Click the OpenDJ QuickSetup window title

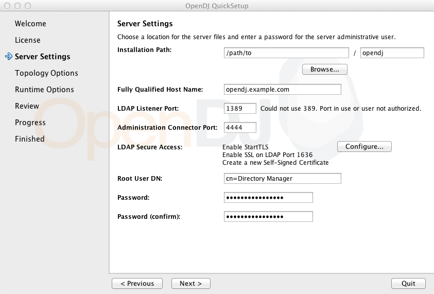217,6
